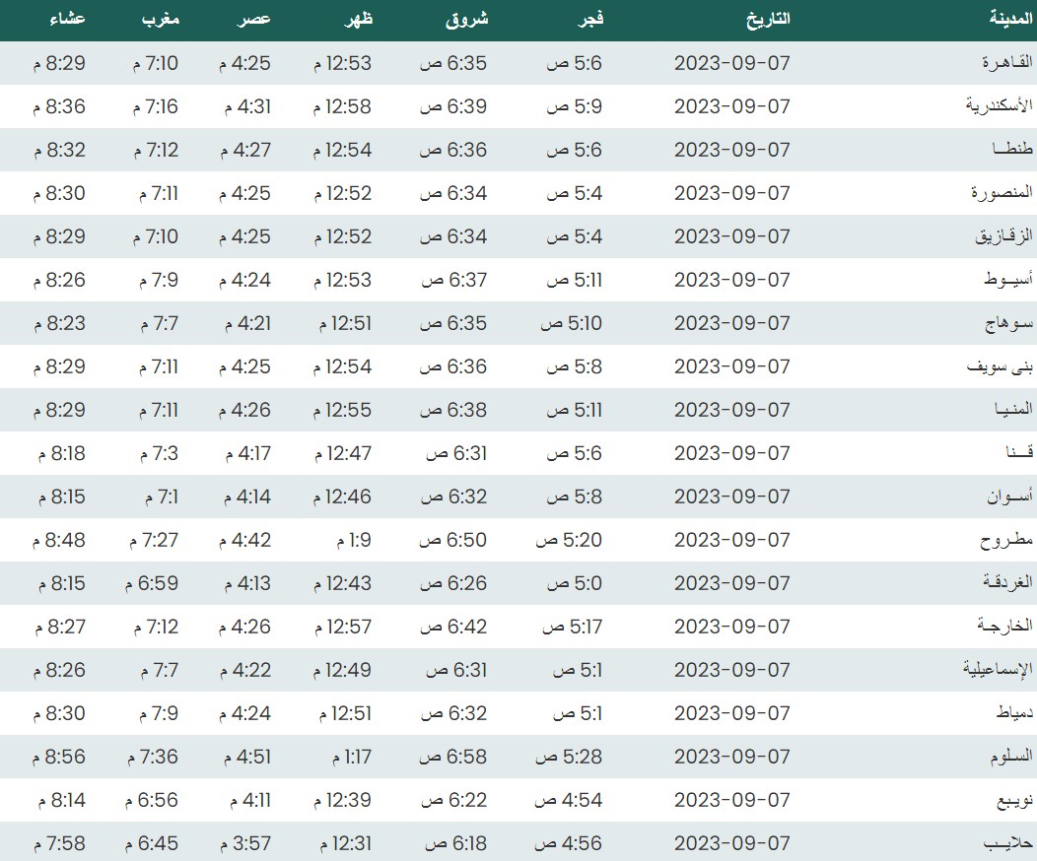Viewport: 1037px width, 861px height.
Task: Click Asr time 3:57 م for حلايب
Action: tap(243, 843)
